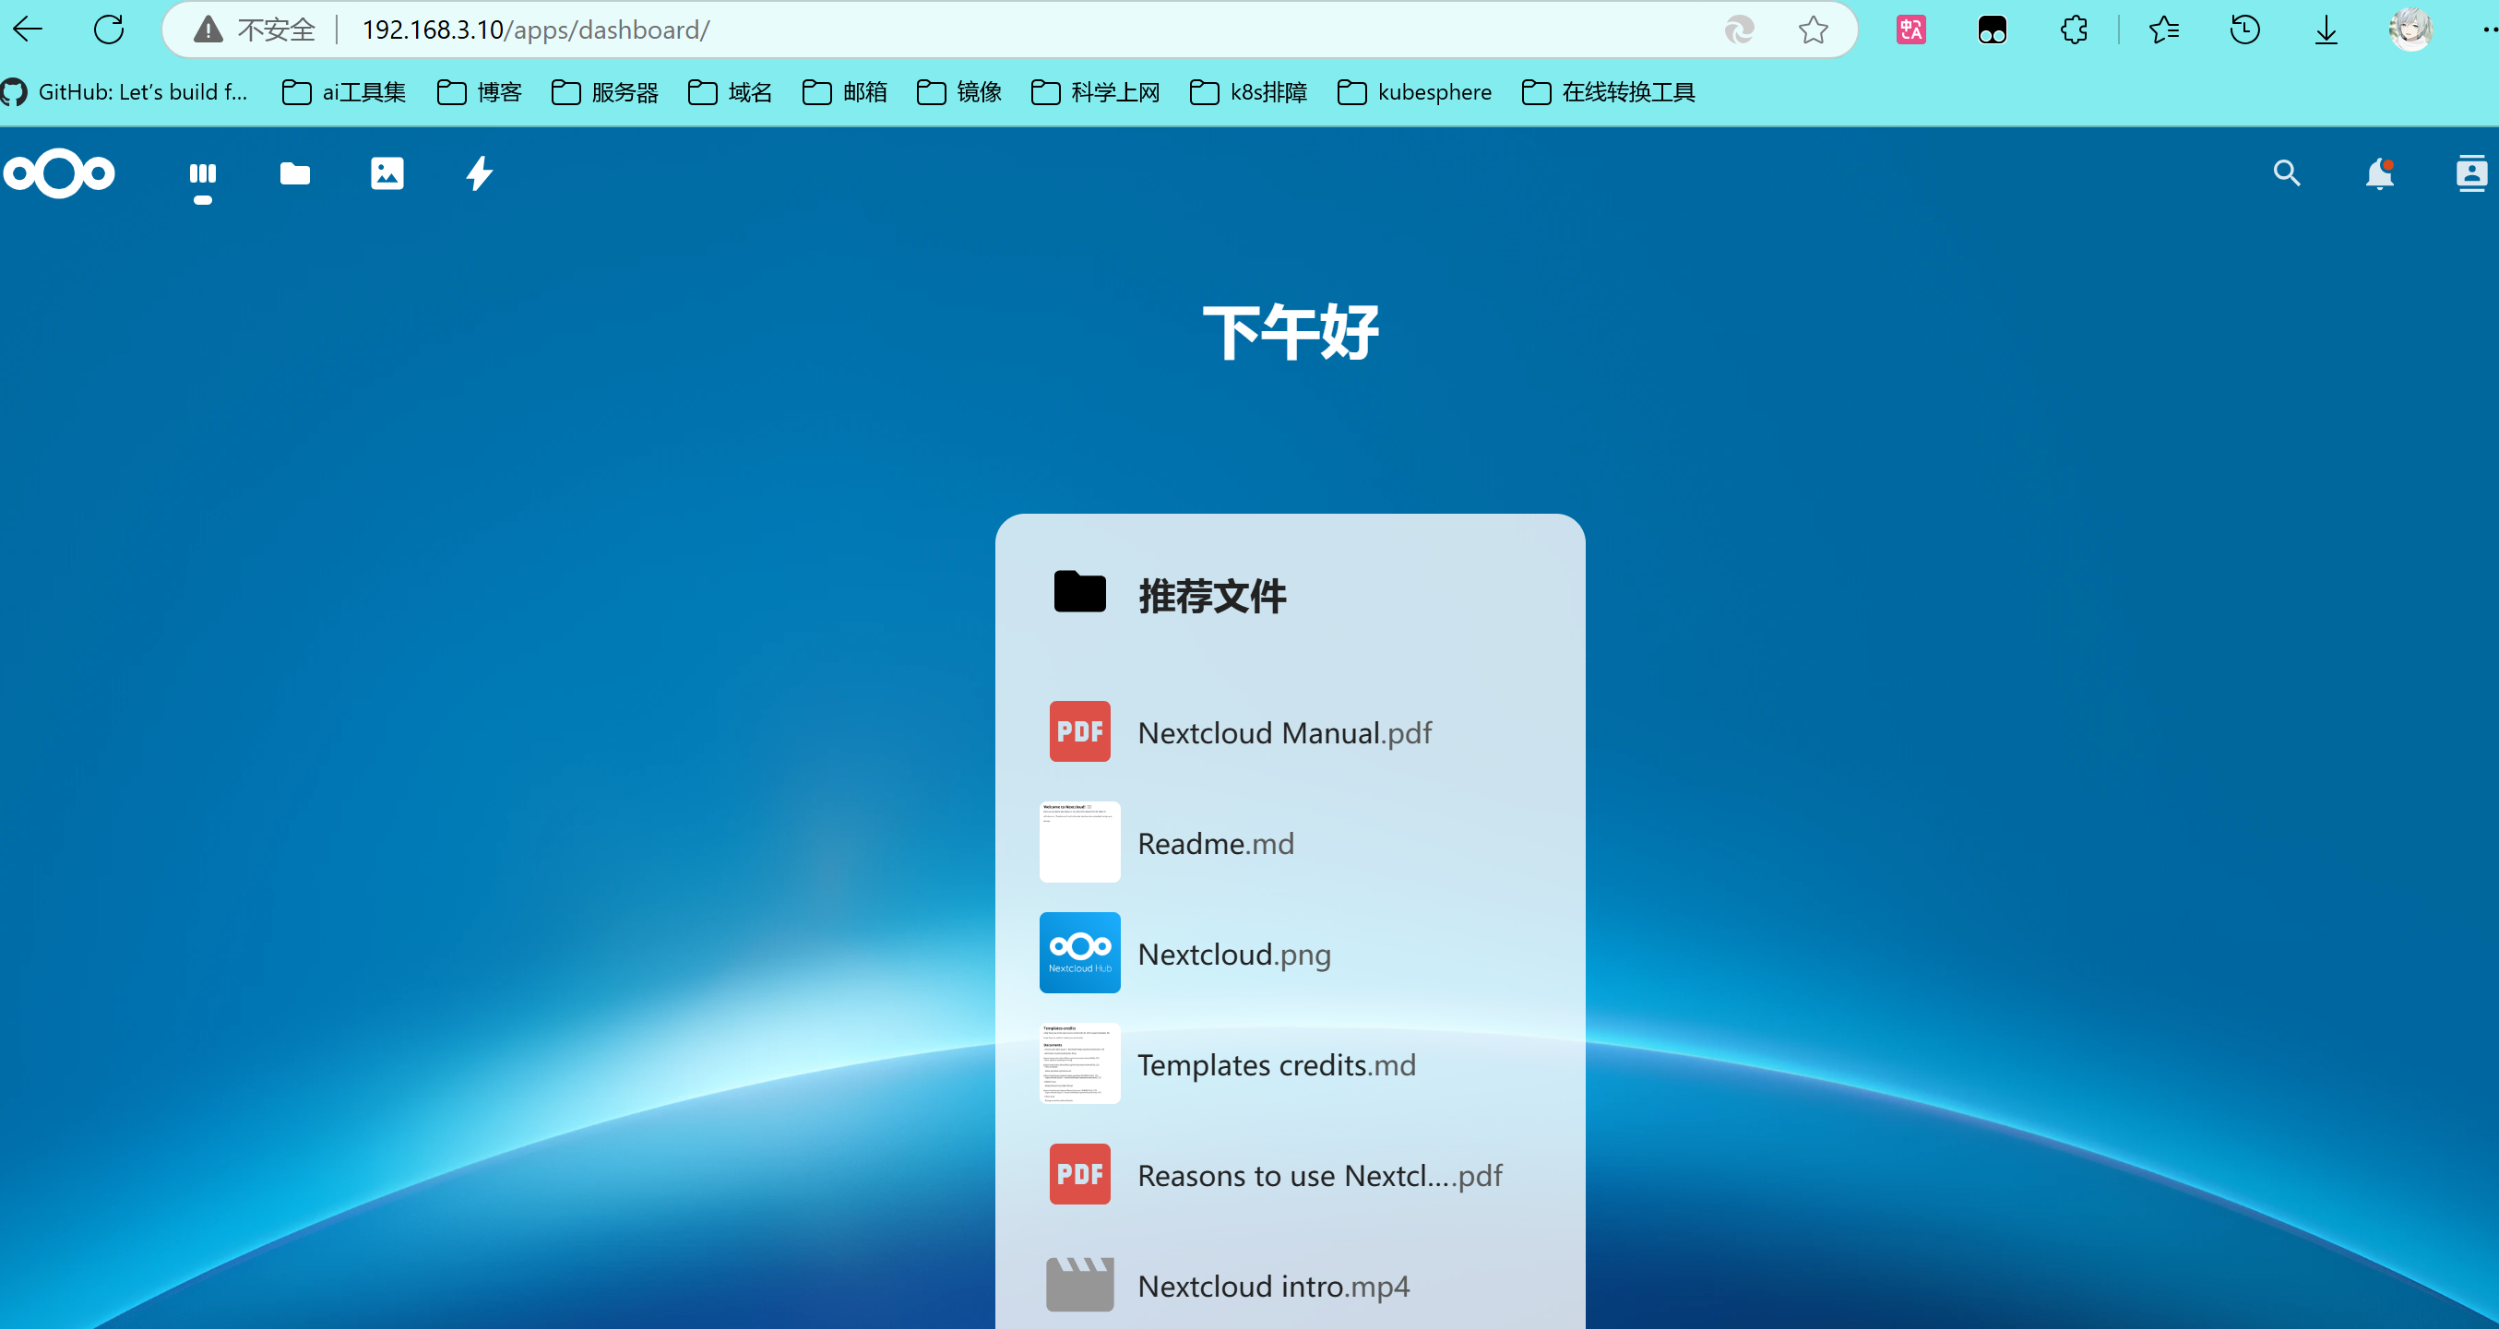Open the Activity lightning bolt icon
This screenshot has width=2499, height=1329.
(480, 174)
